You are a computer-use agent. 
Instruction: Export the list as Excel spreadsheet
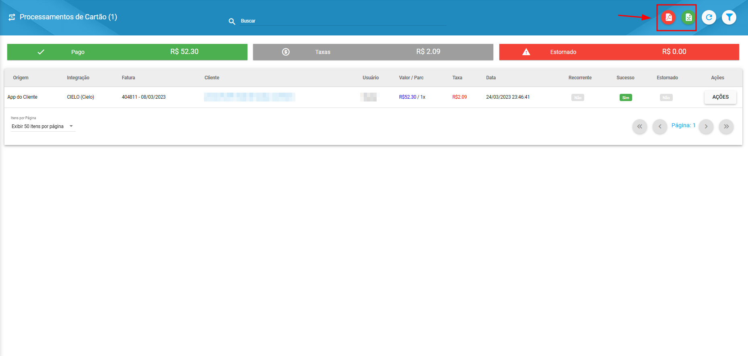pos(688,17)
